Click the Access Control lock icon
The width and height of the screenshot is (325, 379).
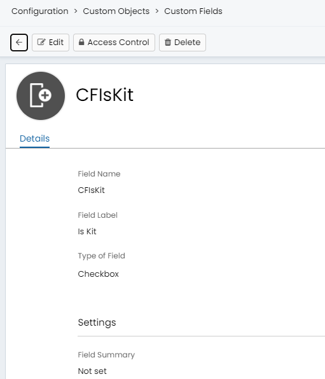pos(81,43)
